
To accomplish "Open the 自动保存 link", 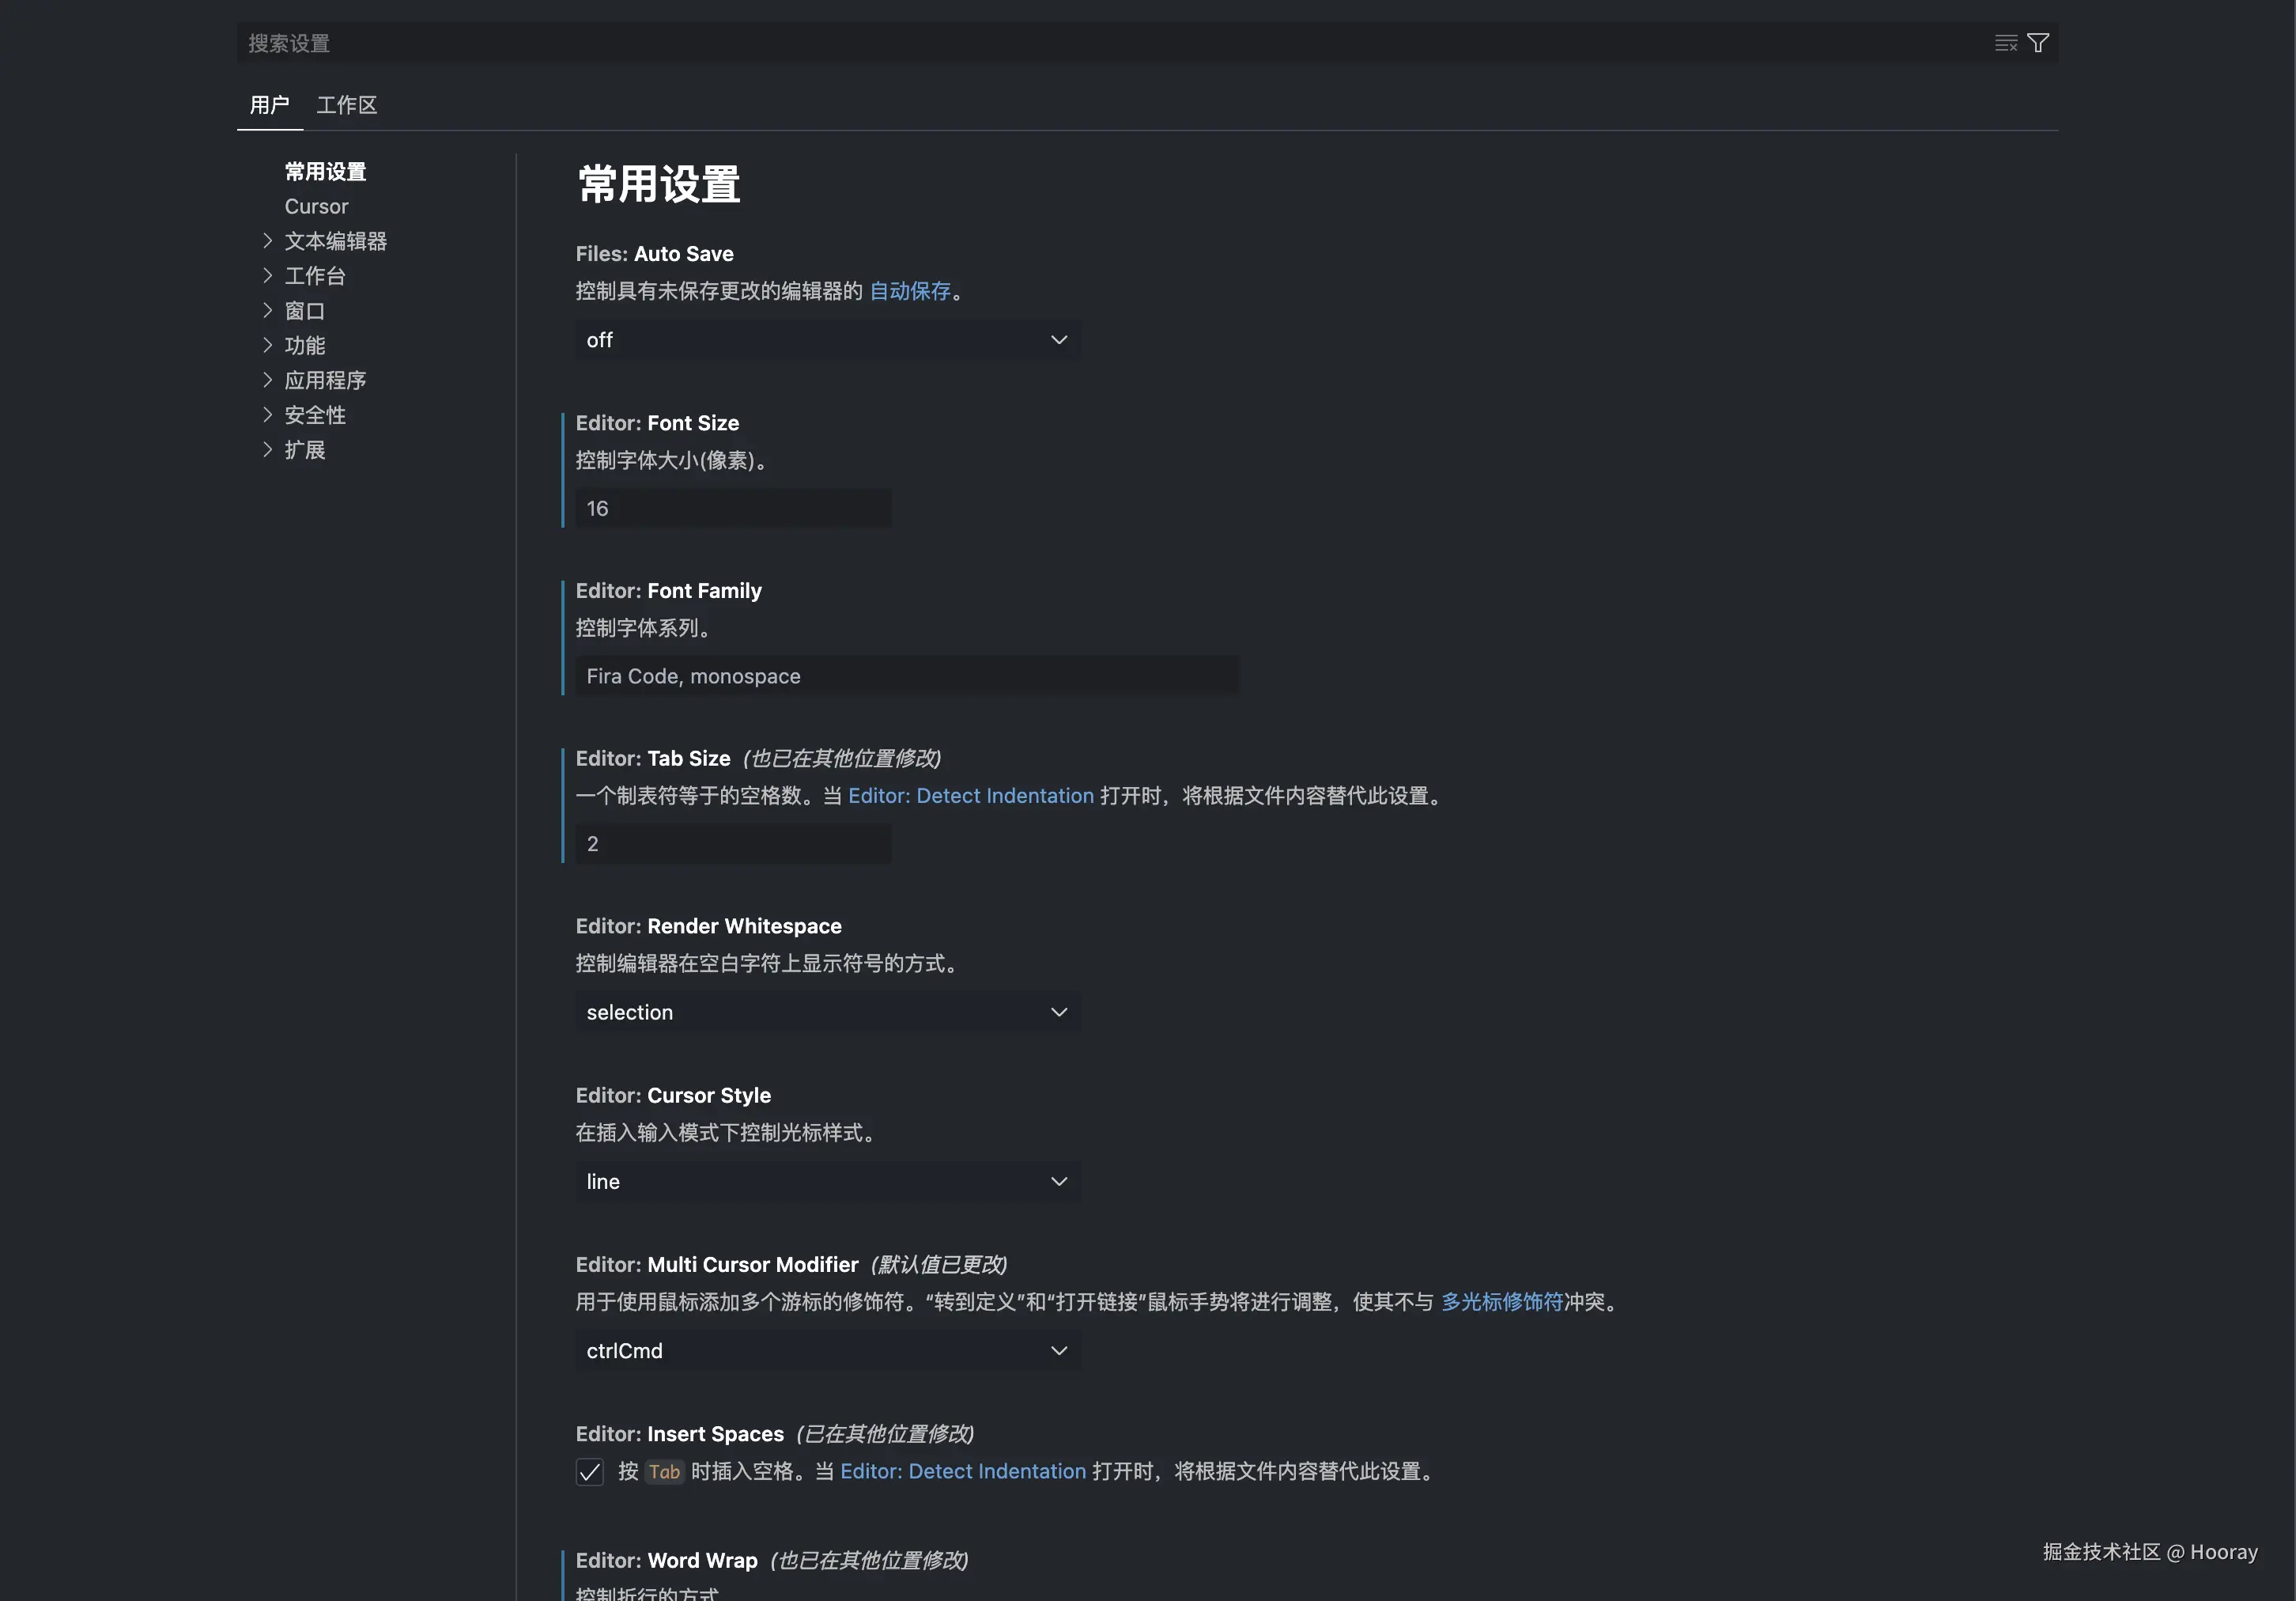I will 909,291.
